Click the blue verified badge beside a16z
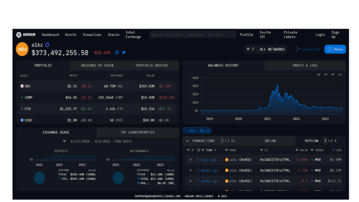Screen dimensions: 359x202 [47, 45]
